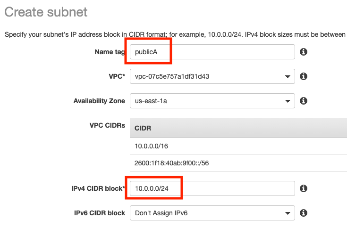Click the CIDR column header

tap(144, 128)
